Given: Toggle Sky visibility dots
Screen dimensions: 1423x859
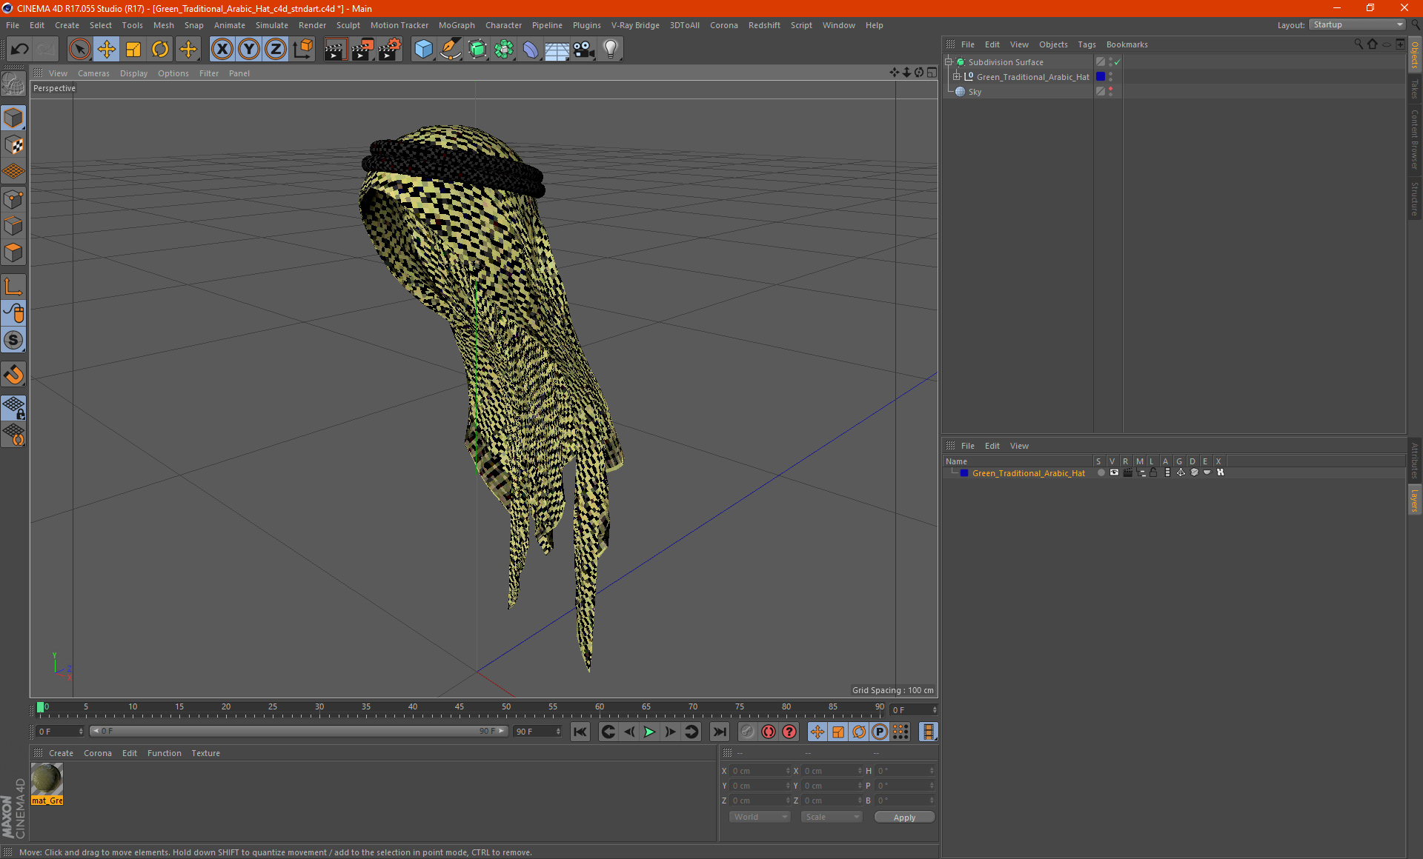Looking at the screenshot, I should [x=1110, y=92].
